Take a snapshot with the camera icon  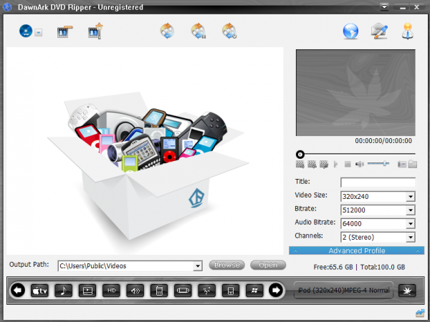coord(402,165)
